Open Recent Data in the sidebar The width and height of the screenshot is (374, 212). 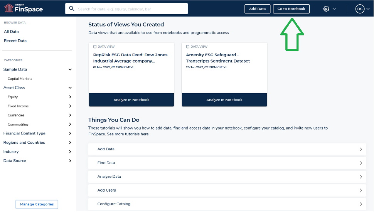pyautogui.click(x=15, y=41)
